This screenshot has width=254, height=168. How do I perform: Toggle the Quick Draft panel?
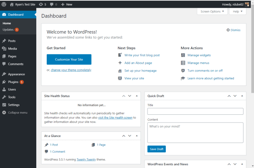click(242, 96)
